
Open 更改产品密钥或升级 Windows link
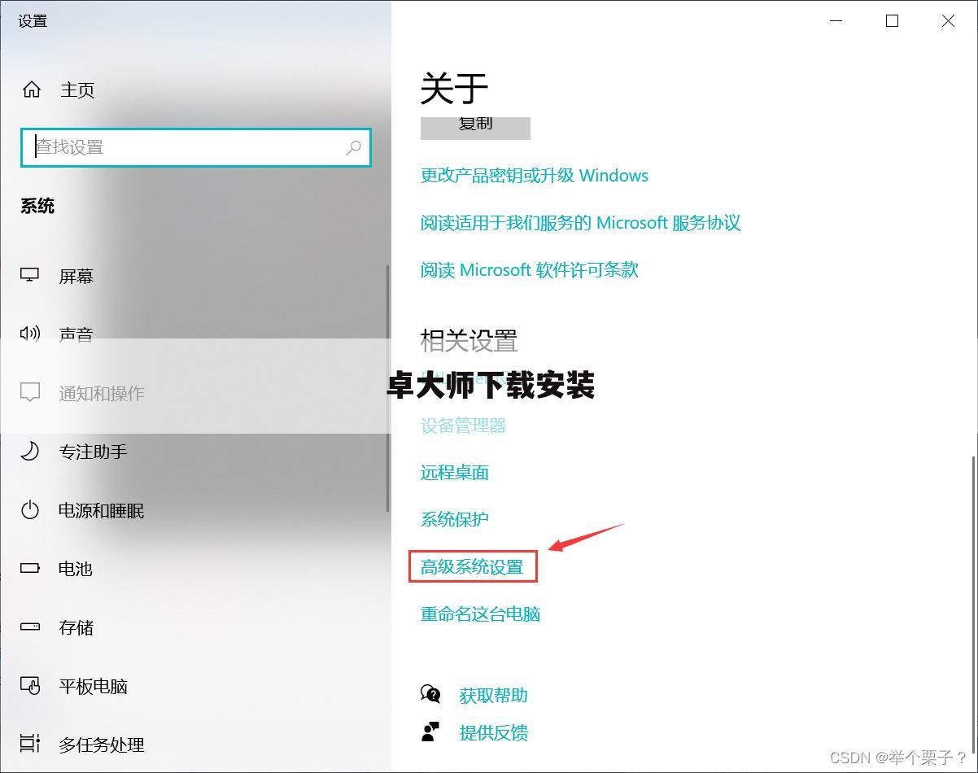pyautogui.click(x=535, y=175)
